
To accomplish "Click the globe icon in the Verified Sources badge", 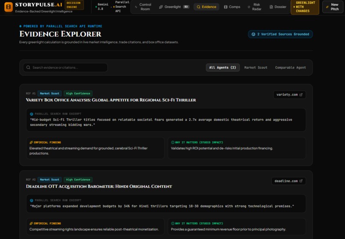I will click(x=253, y=34).
